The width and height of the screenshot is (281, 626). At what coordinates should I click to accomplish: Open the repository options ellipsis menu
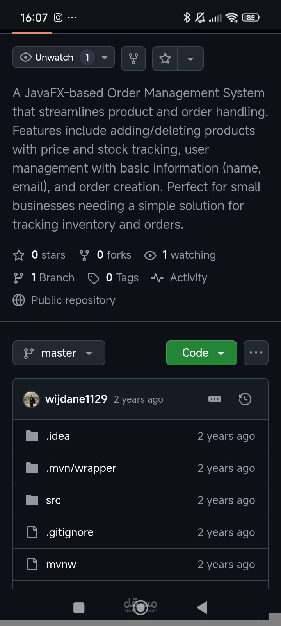[x=256, y=353]
